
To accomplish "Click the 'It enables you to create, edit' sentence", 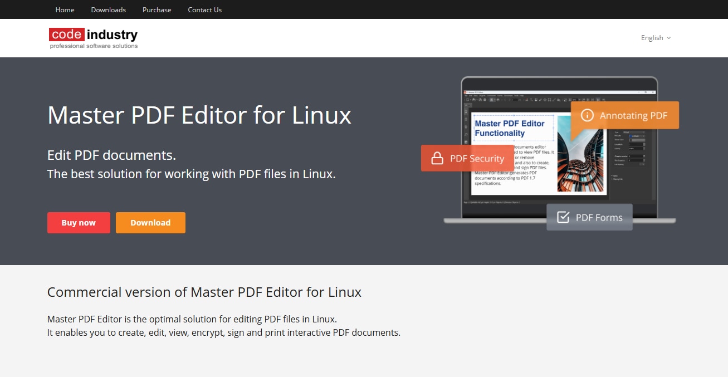I will 224,333.
